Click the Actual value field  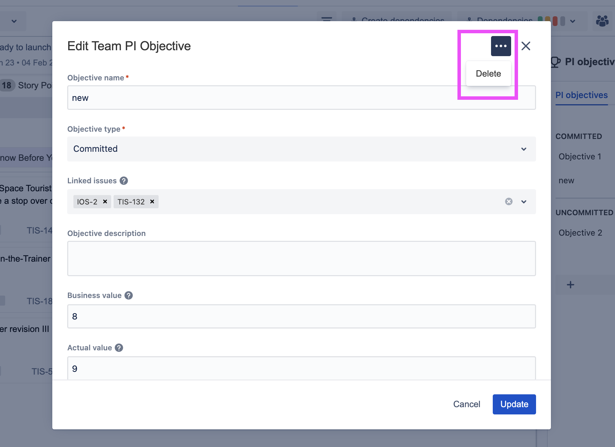click(x=301, y=368)
